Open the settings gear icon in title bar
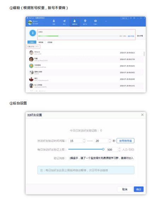This screenshot has height=200, width=159. tap(134, 18)
